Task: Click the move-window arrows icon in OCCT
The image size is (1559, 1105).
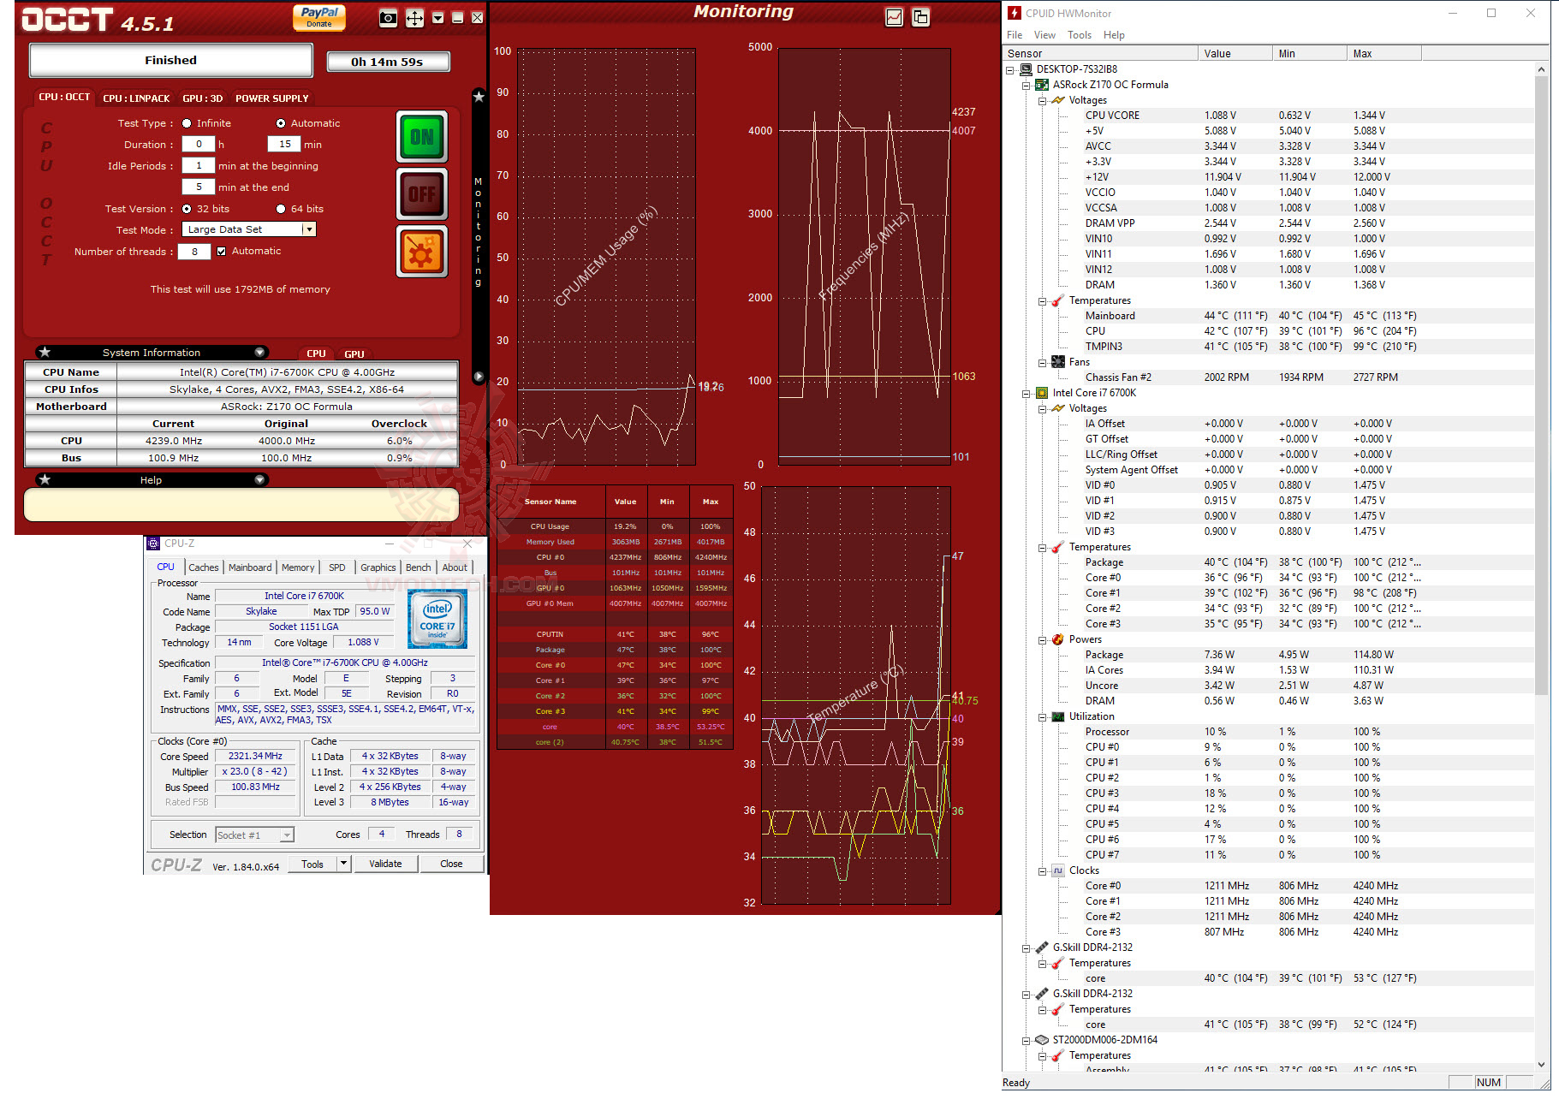Action: pos(414,18)
